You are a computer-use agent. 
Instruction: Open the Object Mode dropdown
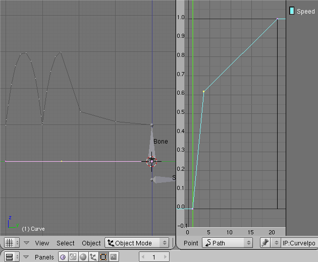(137, 243)
